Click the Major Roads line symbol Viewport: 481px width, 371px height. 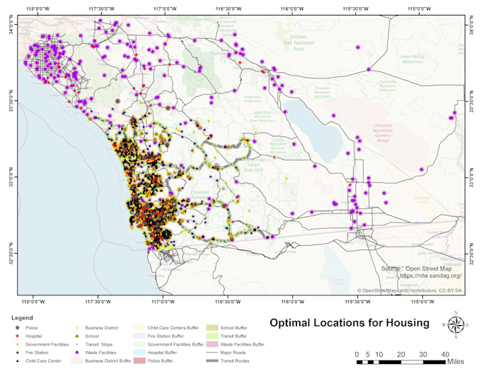point(211,353)
